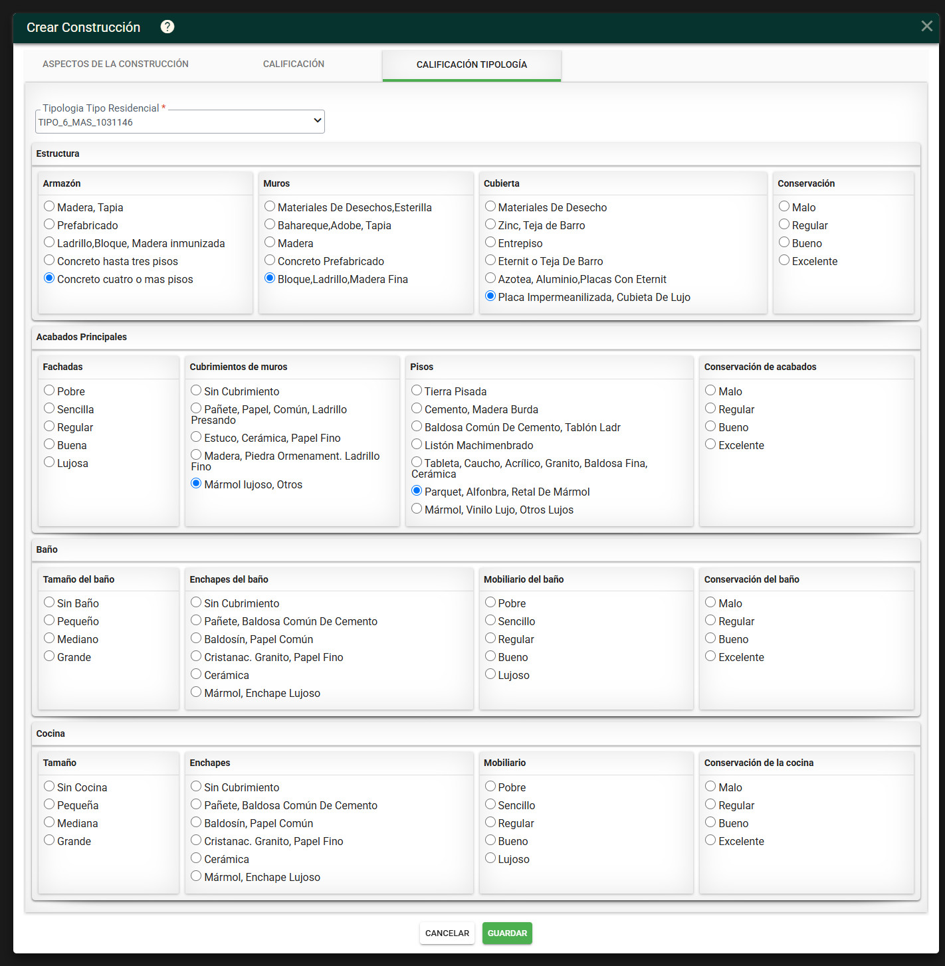Close the Crear Construcción dialog
The width and height of the screenshot is (945, 966).
point(926,26)
